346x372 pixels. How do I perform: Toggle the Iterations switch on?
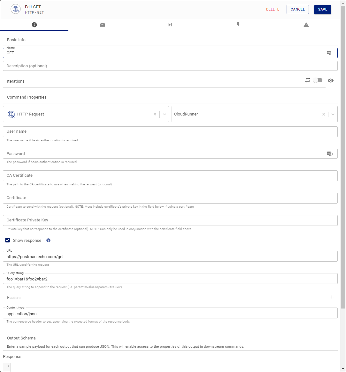coord(318,80)
